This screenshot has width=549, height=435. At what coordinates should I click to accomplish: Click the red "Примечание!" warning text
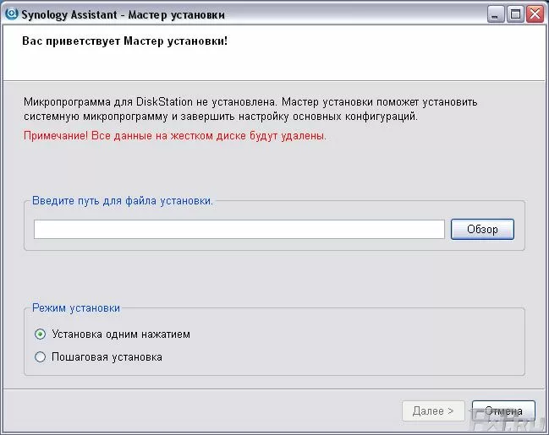coord(174,135)
